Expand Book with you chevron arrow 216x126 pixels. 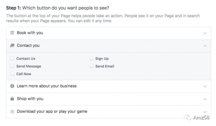point(205,33)
